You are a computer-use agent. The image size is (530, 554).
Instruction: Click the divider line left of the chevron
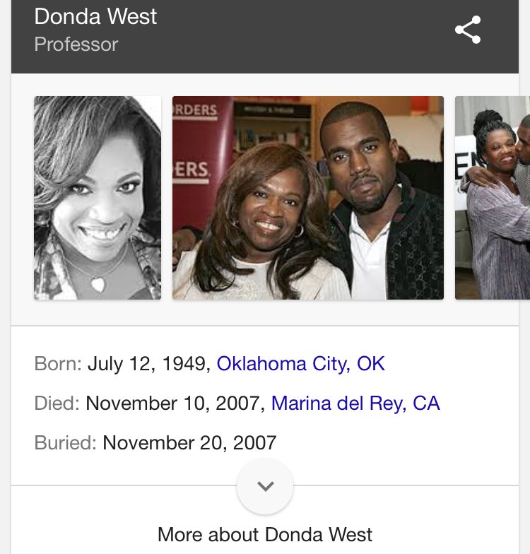124,485
